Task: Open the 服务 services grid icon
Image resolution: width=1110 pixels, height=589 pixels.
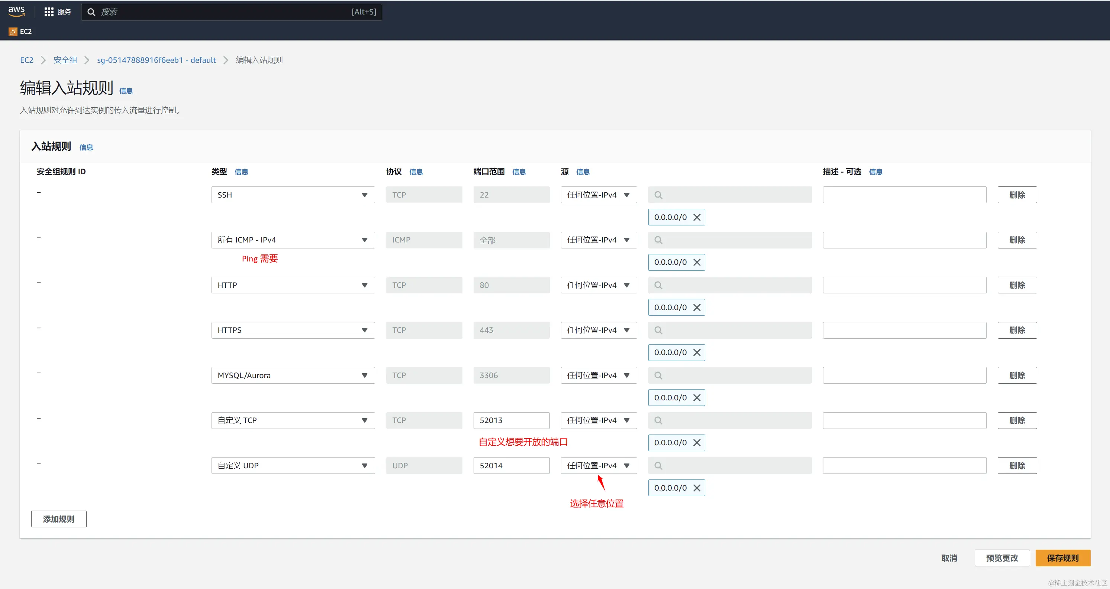Action: (49, 12)
